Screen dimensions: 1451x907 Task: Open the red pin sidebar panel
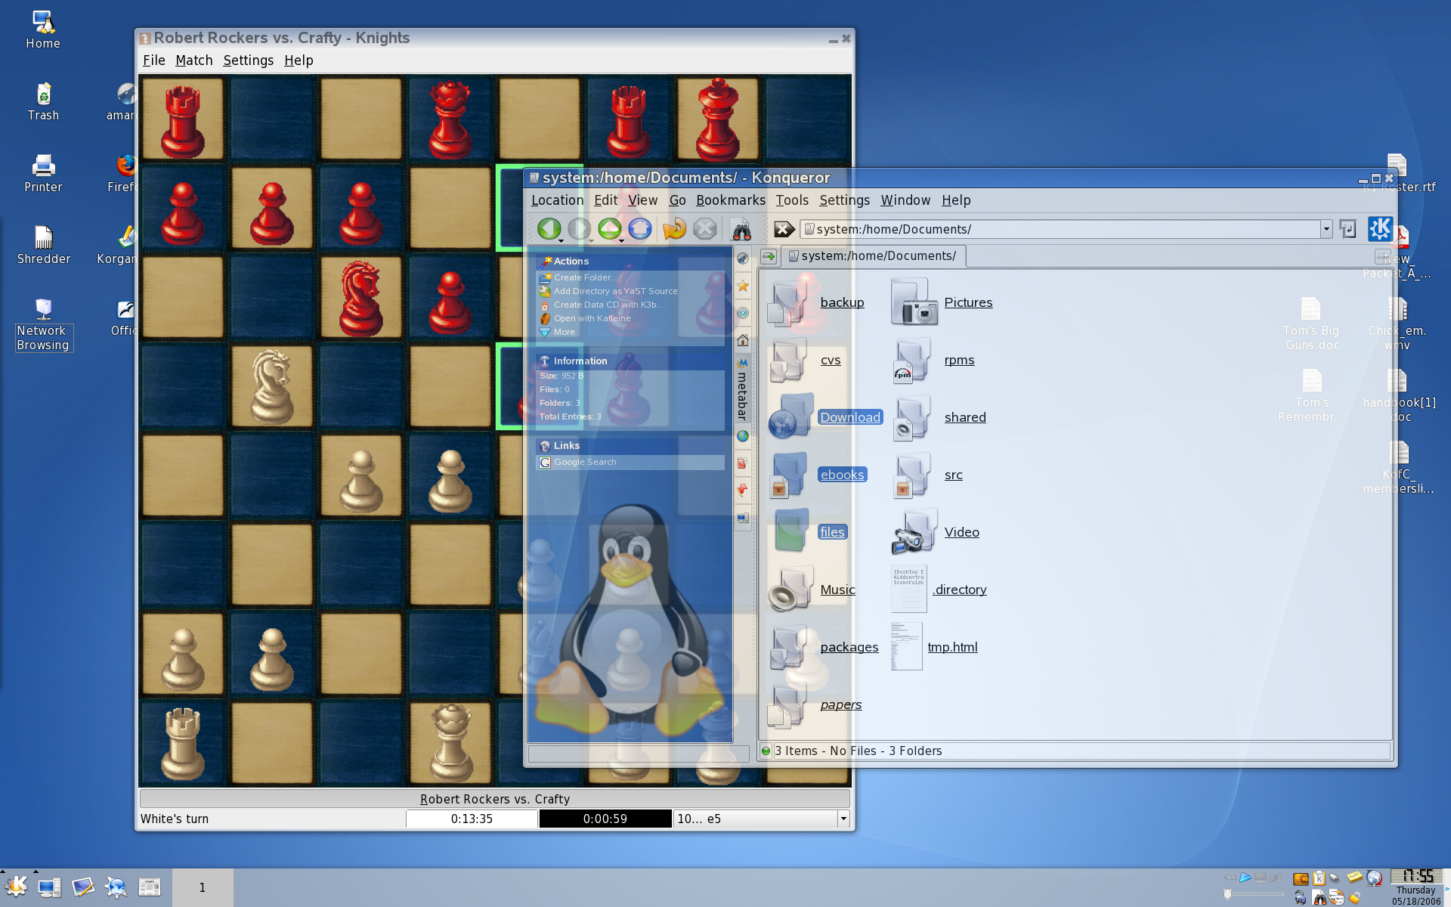tap(743, 491)
